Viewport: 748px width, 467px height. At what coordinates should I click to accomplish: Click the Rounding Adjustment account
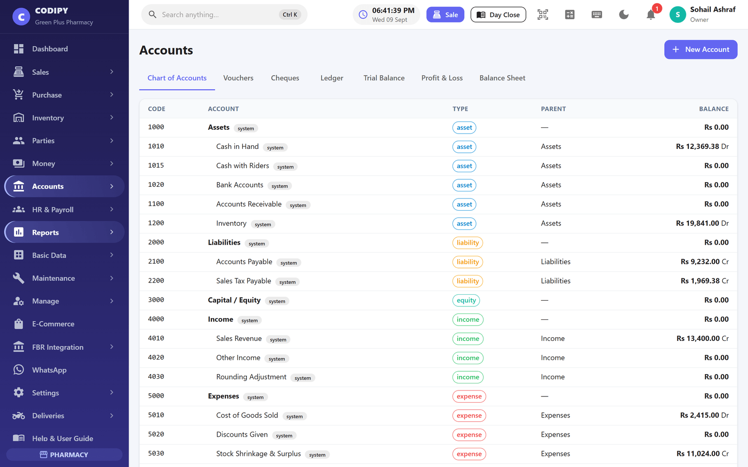pyautogui.click(x=251, y=377)
